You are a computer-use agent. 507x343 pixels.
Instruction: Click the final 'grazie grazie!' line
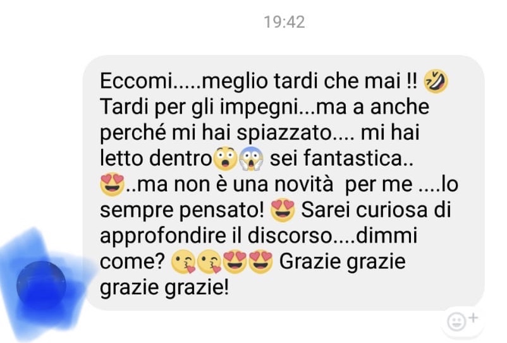click(164, 288)
